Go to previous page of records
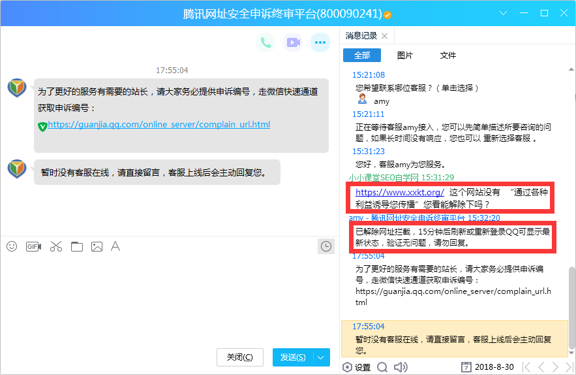The width and height of the screenshot is (576, 375). point(541,367)
